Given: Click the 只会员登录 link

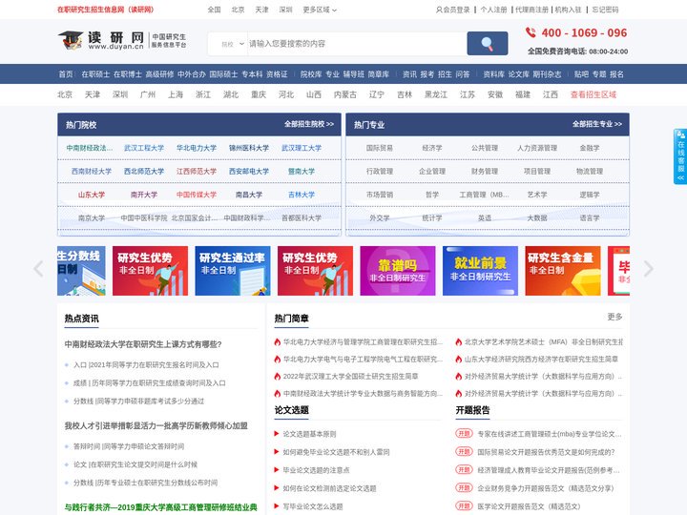Looking at the screenshot, I should click(452, 10).
